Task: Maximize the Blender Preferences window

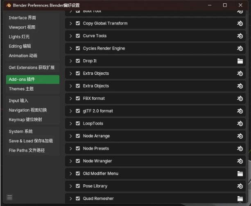Action: (x=225, y=5)
